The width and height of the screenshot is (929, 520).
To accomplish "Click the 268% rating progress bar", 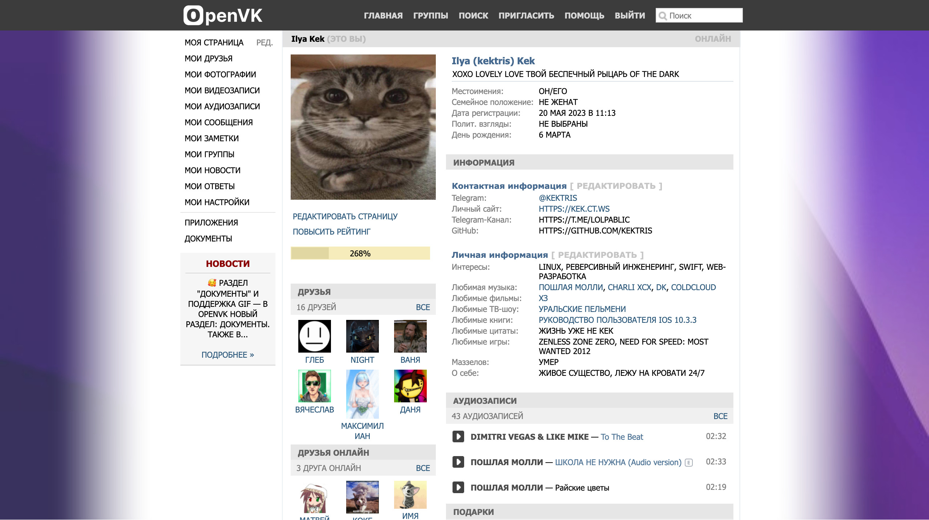I will [360, 253].
